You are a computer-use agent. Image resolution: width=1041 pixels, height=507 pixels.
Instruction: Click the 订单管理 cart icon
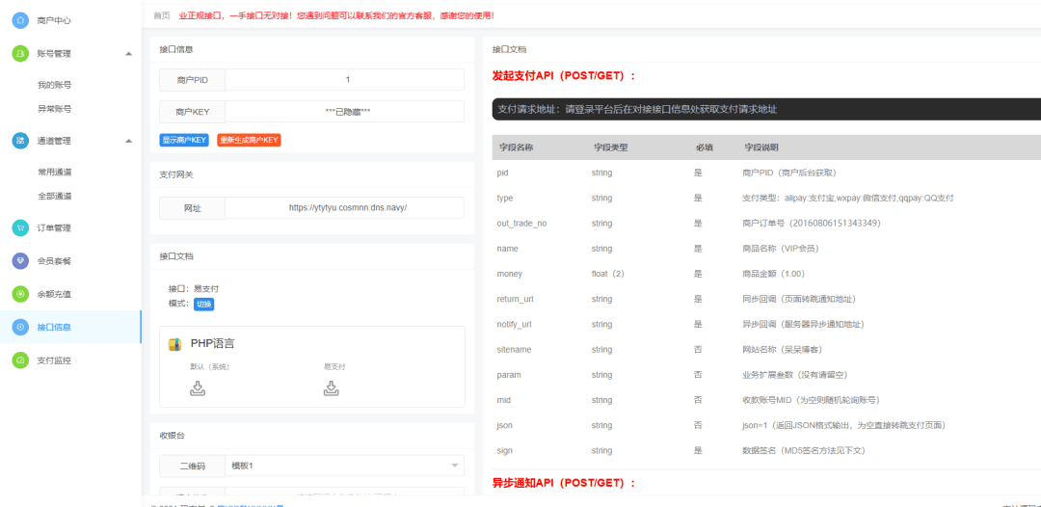coord(20,227)
